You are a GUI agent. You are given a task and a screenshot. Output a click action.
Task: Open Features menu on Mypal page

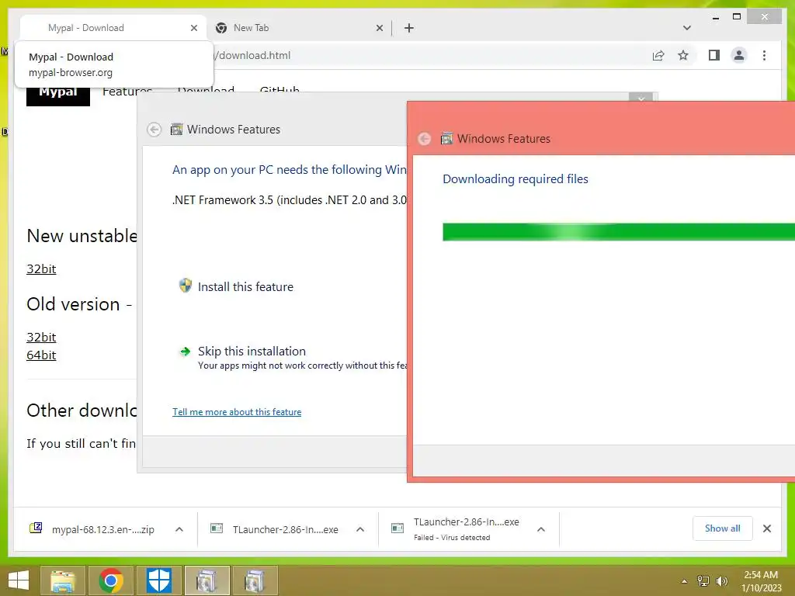(x=127, y=92)
